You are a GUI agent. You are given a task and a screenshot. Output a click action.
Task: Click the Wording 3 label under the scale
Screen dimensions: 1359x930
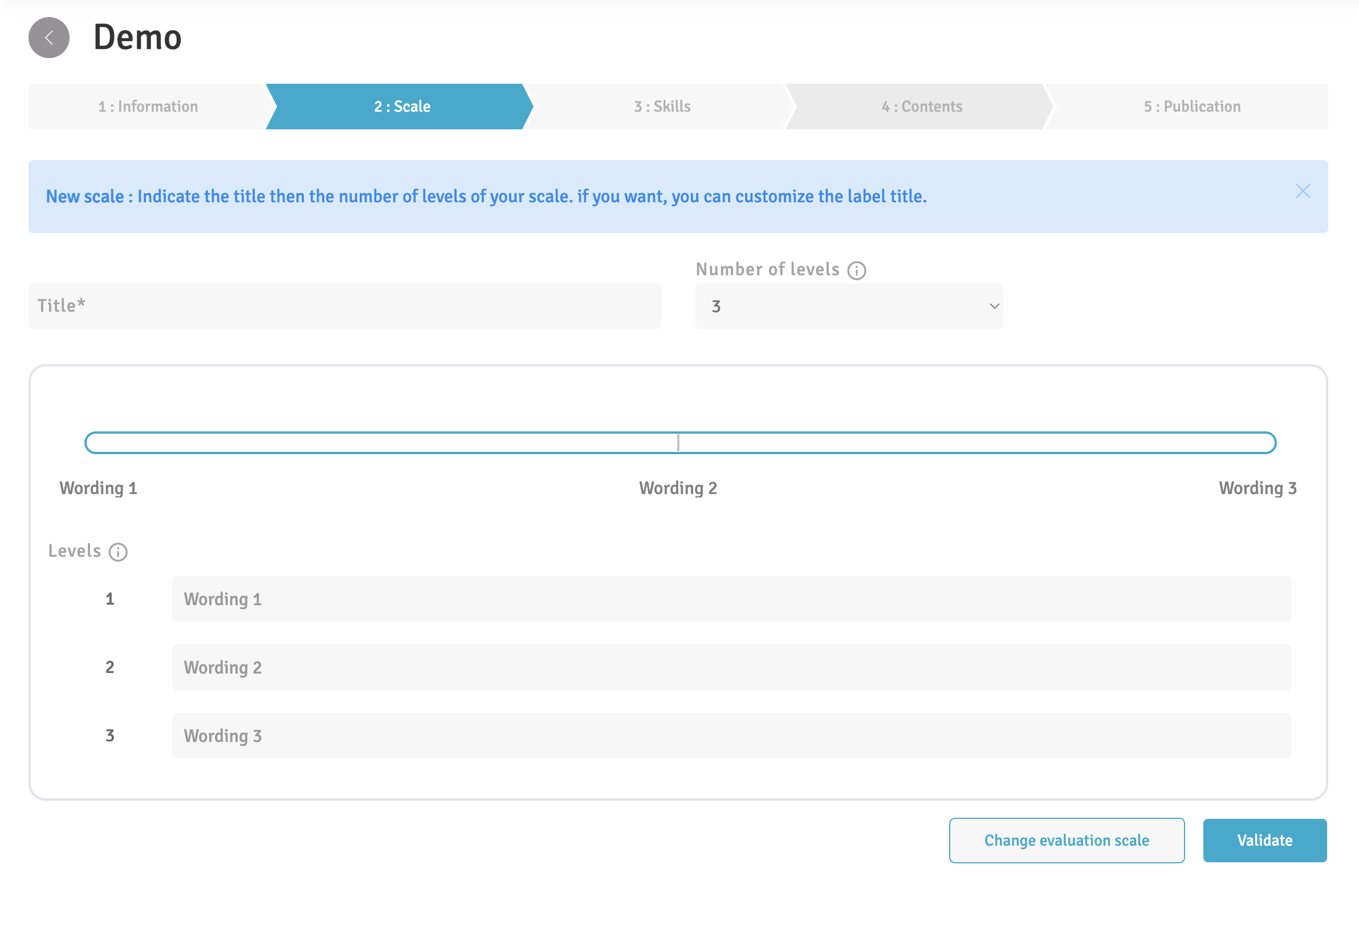(1258, 488)
